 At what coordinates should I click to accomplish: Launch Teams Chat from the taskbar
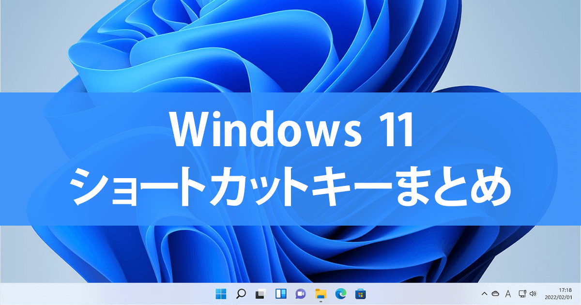[x=301, y=293]
